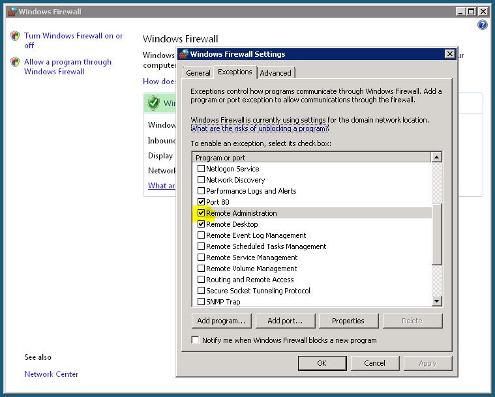Open Properties for selected exception
This screenshot has height=397, width=495.
point(348,321)
